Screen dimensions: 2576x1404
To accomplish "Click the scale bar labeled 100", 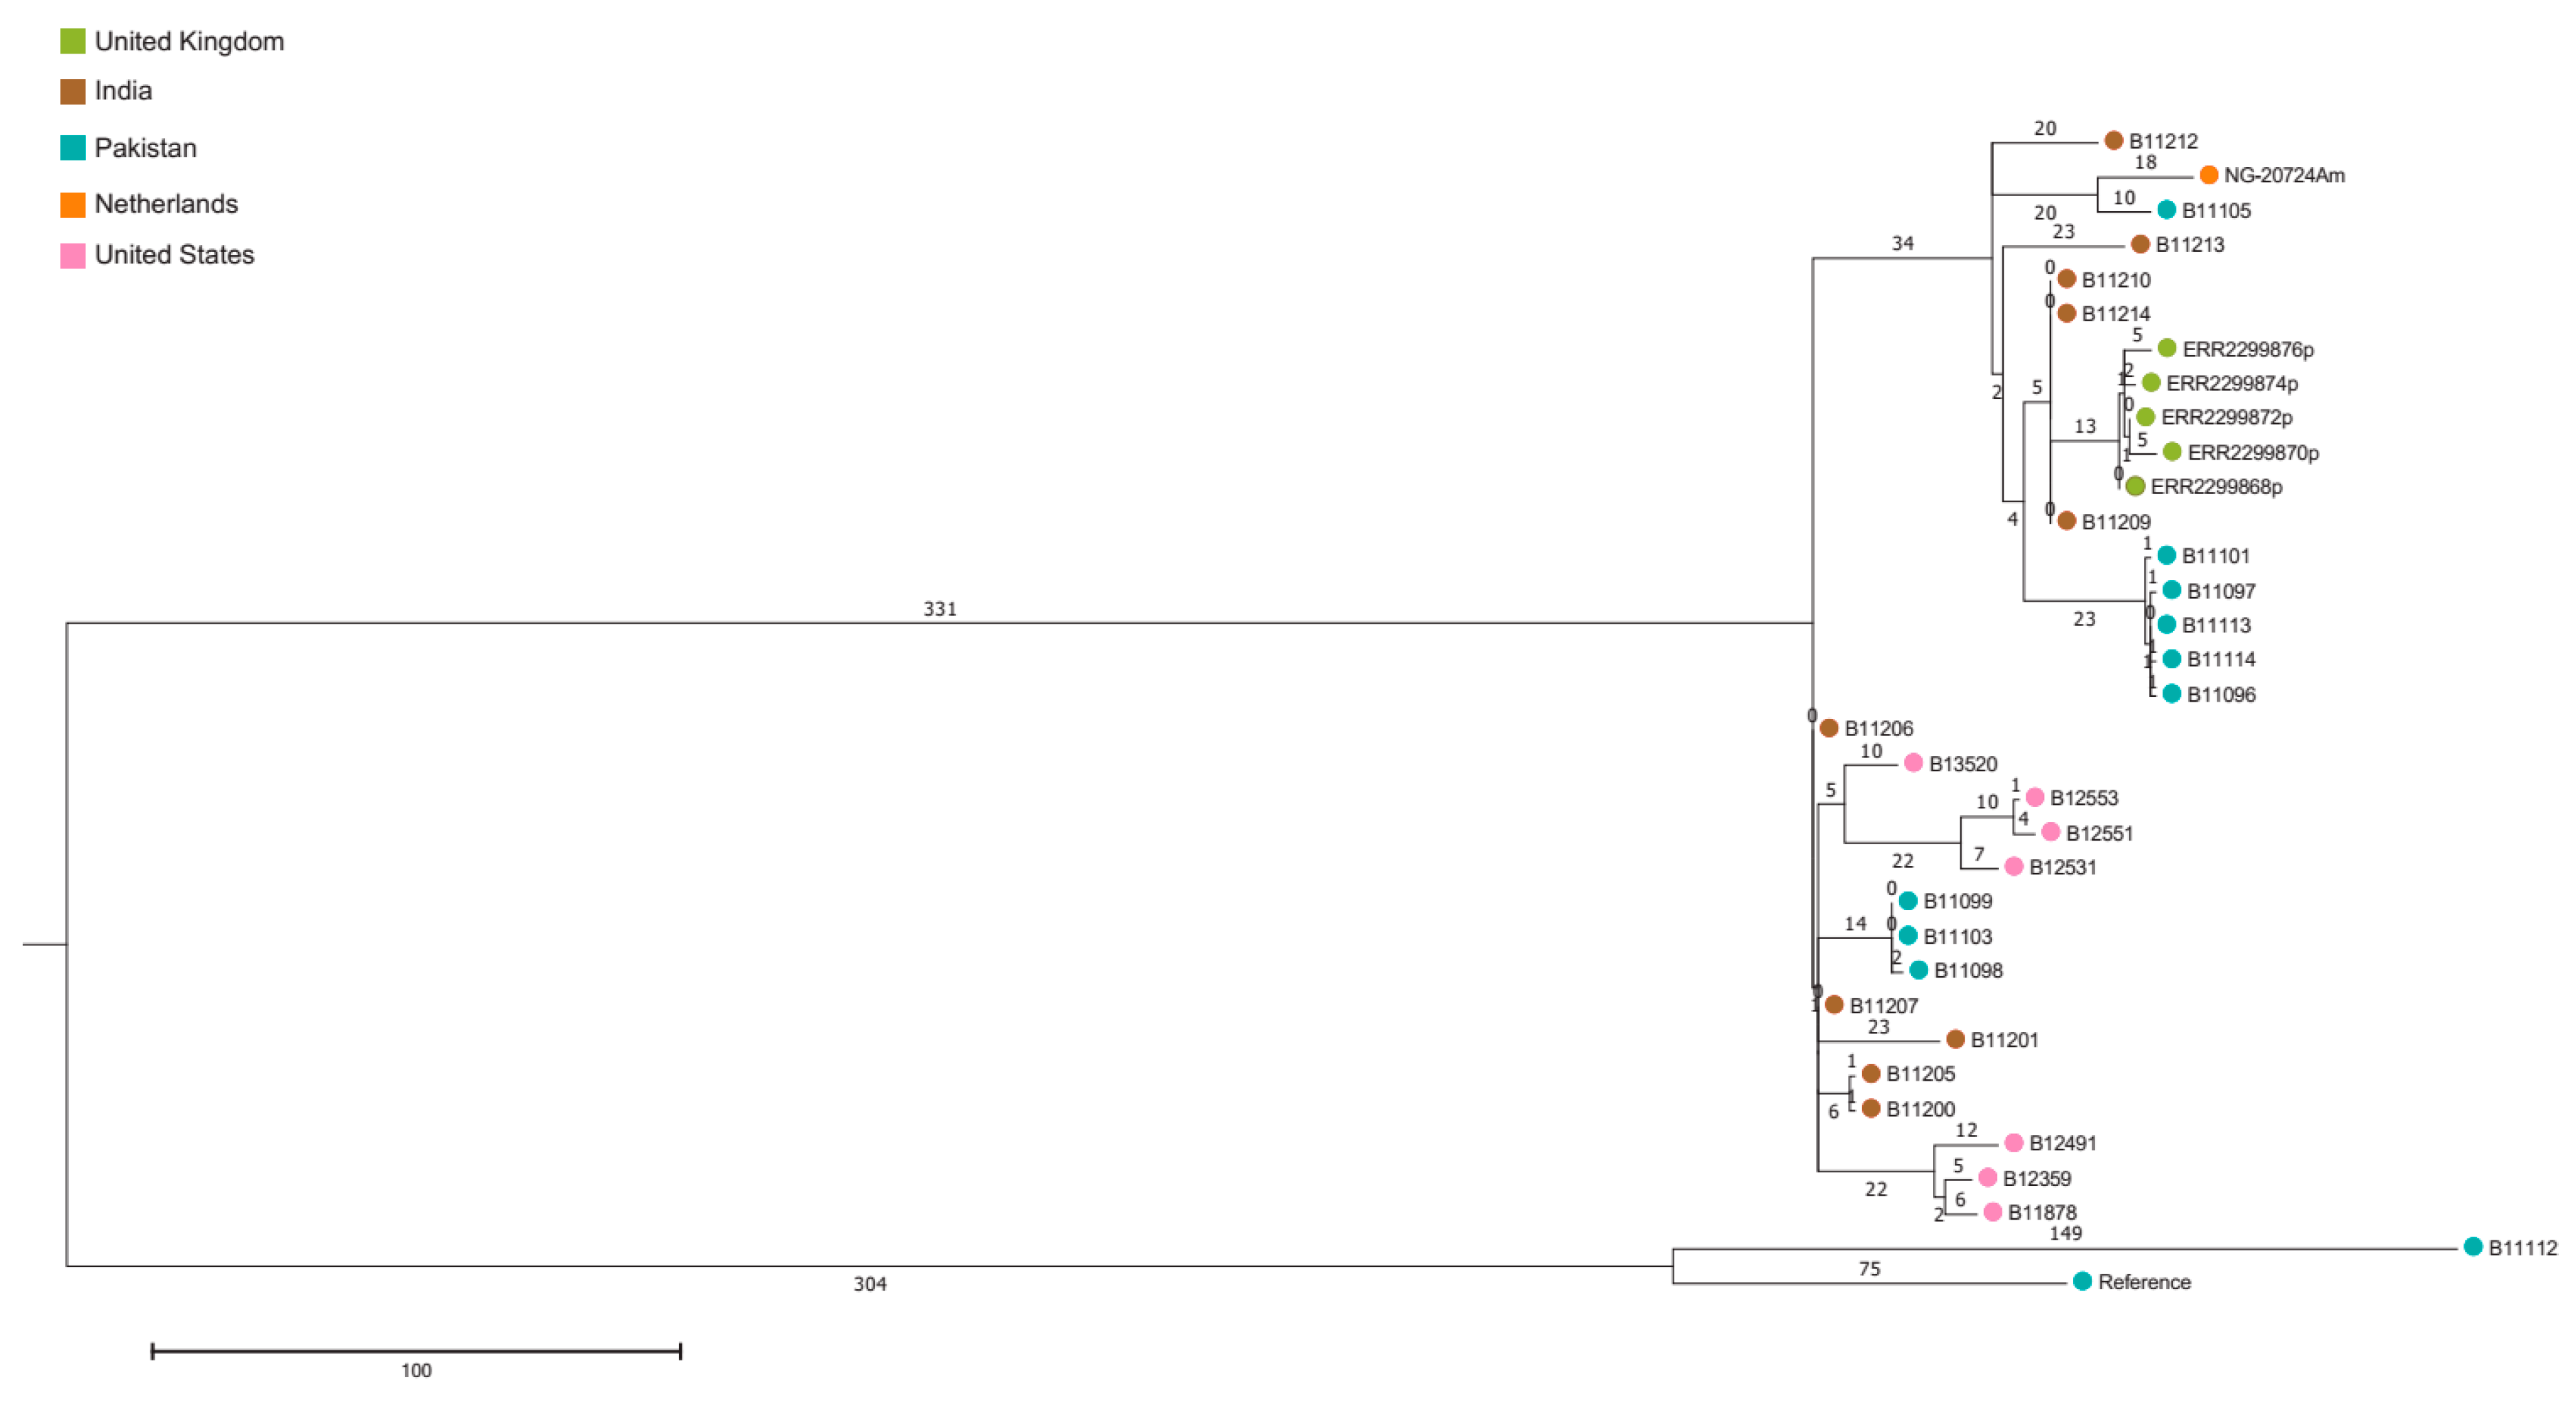I will (416, 1352).
